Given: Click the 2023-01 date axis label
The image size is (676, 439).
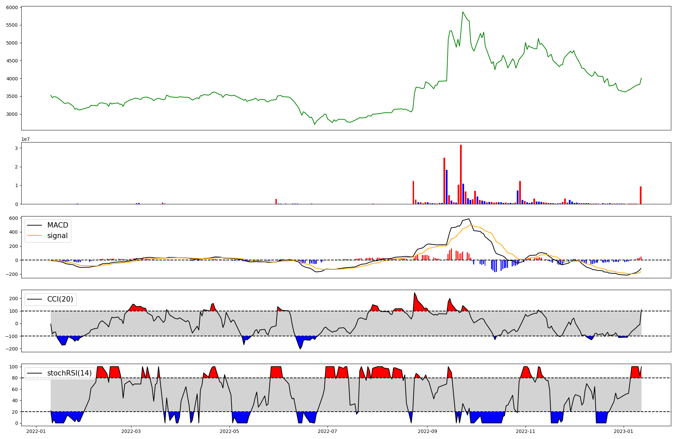Looking at the screenshot, I should [623, 431].
